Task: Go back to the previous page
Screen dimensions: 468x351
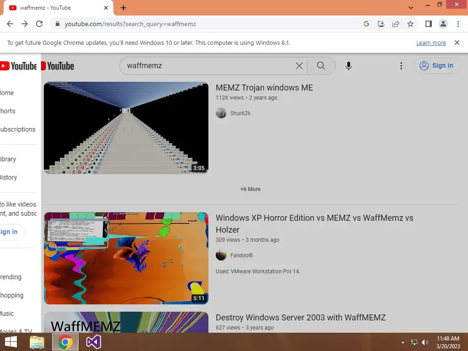Action: coord(10,24)
